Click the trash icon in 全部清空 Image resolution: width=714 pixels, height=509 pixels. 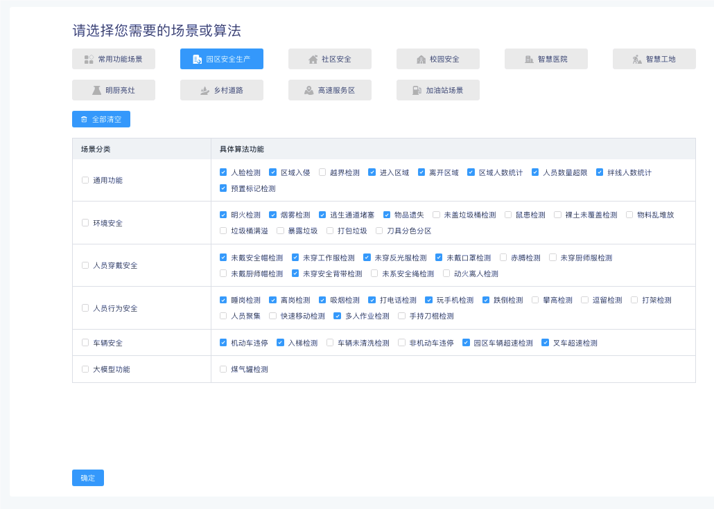(x=84, y=119)
